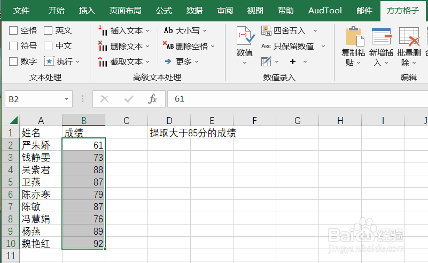Click the Round (四舍五入) icon
Viewport: 428px width, 263px height.
266,30
